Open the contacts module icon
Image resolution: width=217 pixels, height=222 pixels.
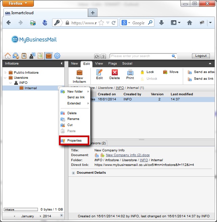click(32, 56)
